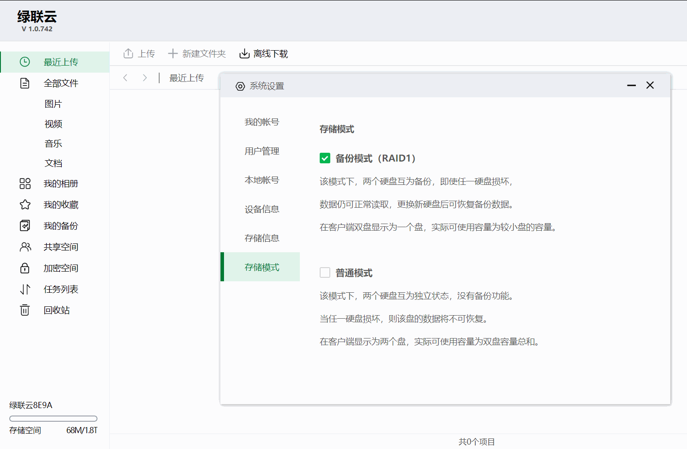Select the 存储模式 settings tab
The width and height of the screenshot is (687, 449).
[x=260, y=267]
